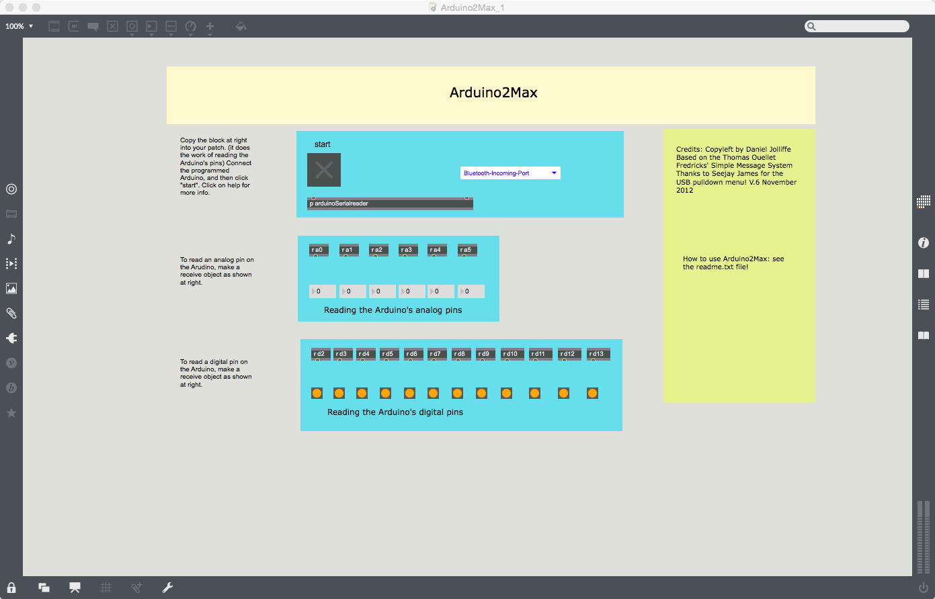Click the 'Reading the Arduino's analog pins' label

[393, 310]
